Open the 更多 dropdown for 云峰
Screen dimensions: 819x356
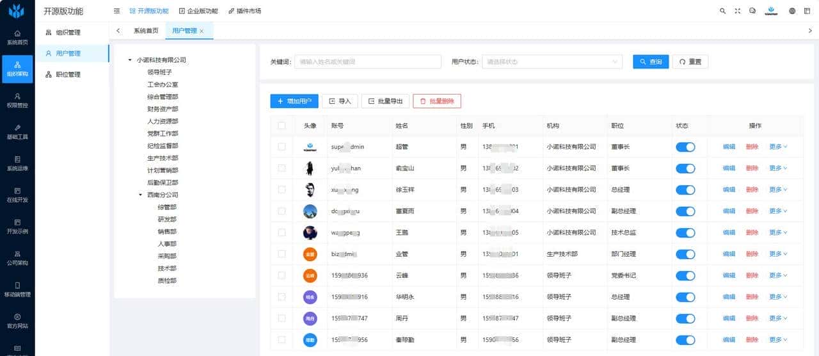(778, 275)
